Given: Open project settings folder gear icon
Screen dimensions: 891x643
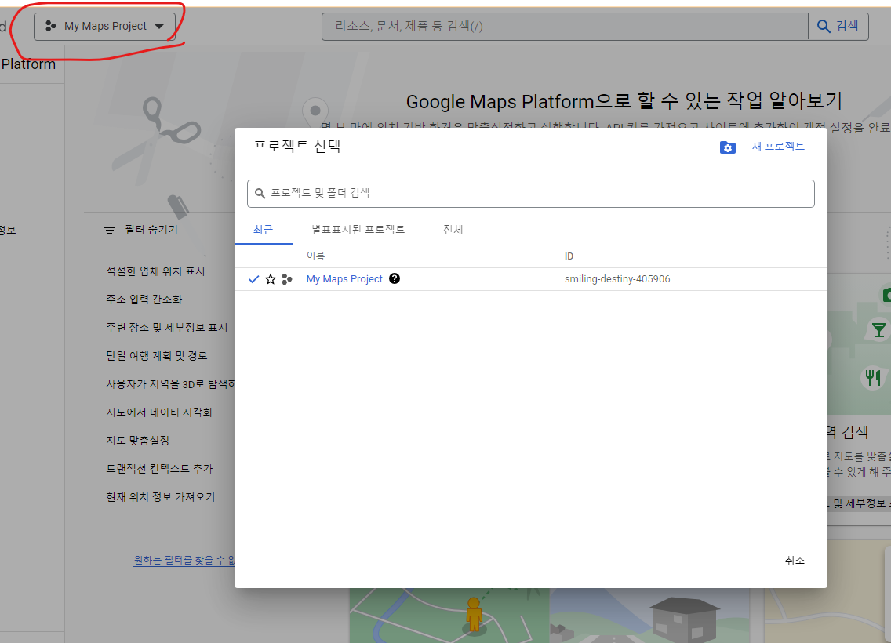Looking at the screenshot, I should click(727, 147).
